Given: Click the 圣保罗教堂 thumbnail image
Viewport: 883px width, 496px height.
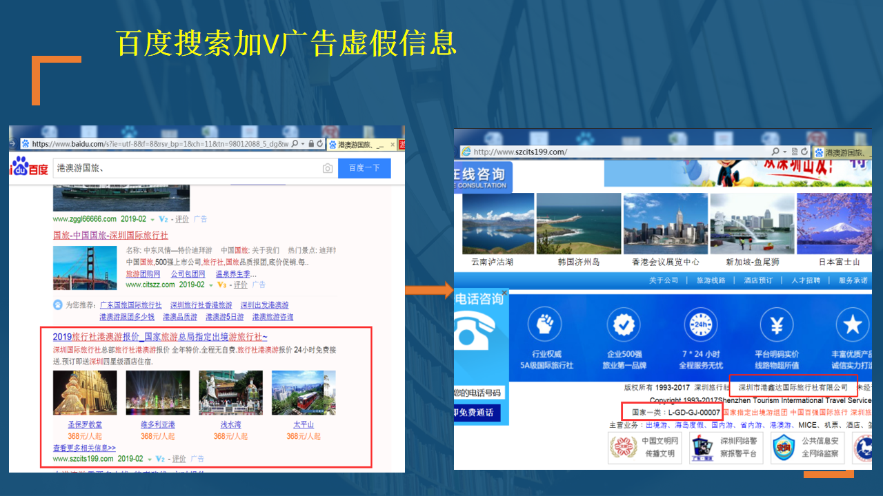Looking at the screenshot, I should [x=85, y=393].
